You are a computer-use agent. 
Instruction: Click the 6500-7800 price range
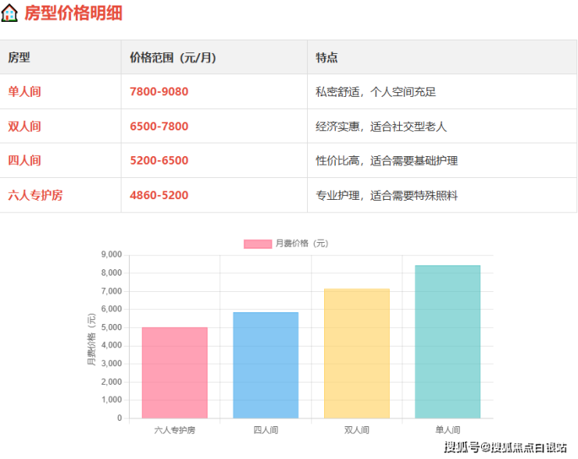point(159,126)
